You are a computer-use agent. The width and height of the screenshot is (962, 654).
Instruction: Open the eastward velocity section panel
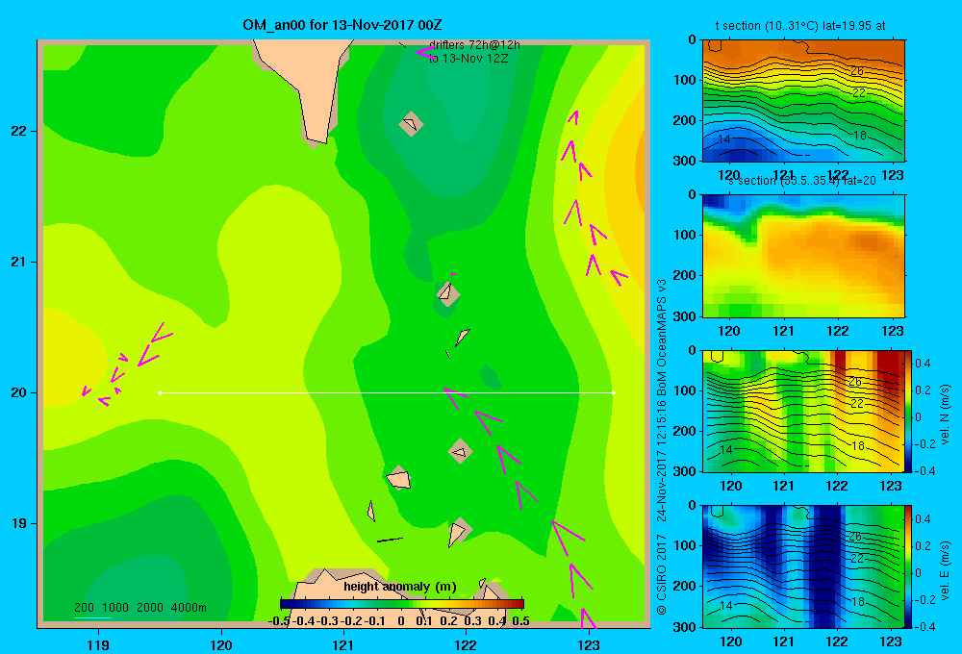click(x=803, y=566)
